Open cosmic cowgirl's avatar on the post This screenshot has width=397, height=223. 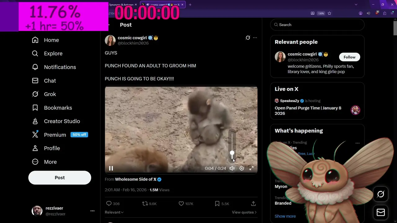[110, 41]
